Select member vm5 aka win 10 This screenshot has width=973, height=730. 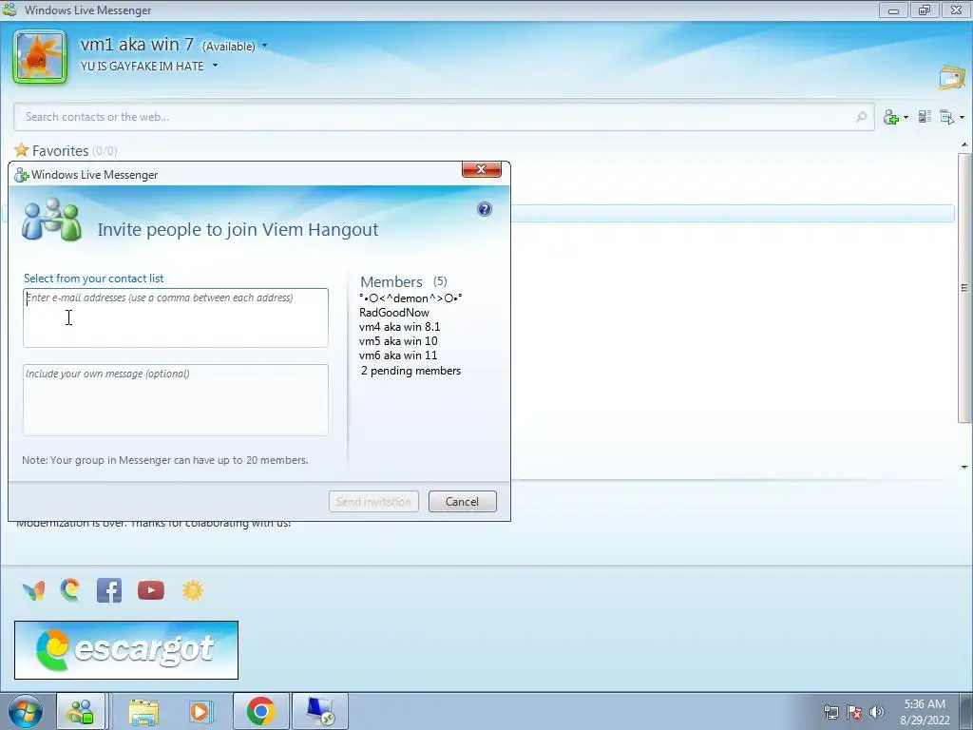click(x=398, y=341)
